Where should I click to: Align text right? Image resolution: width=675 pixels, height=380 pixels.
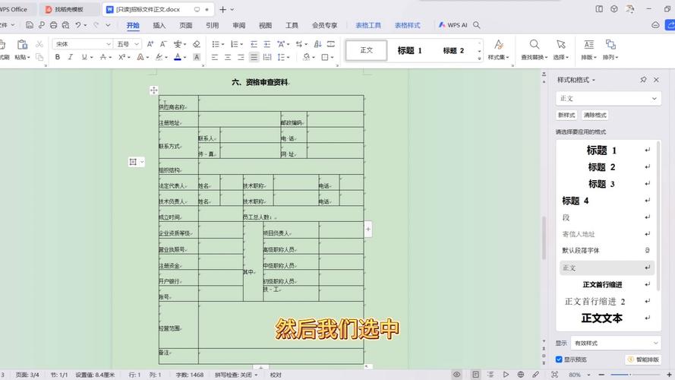241,57
